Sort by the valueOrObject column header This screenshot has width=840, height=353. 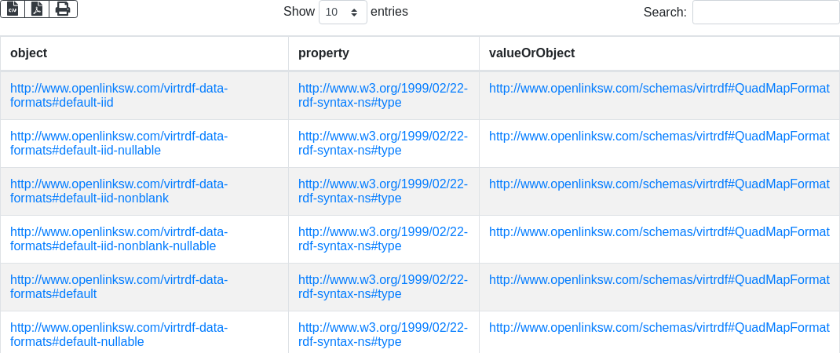[x=531, y=53]
